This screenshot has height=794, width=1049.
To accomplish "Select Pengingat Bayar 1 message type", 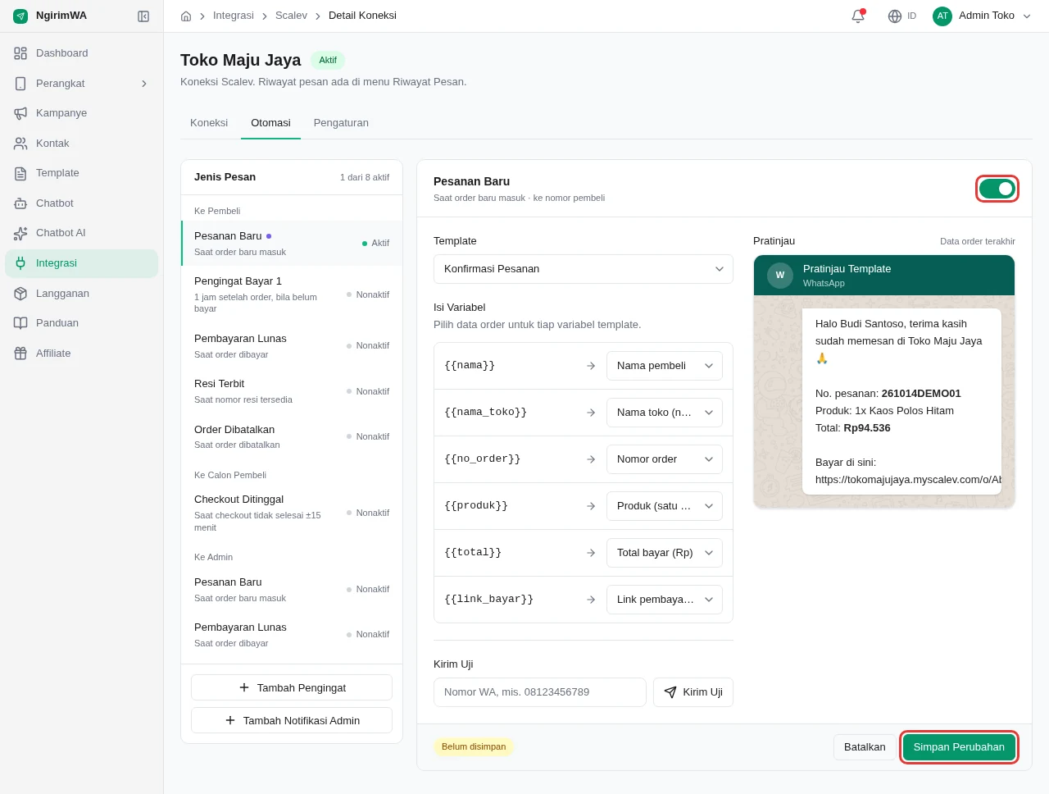I will 292,294.
